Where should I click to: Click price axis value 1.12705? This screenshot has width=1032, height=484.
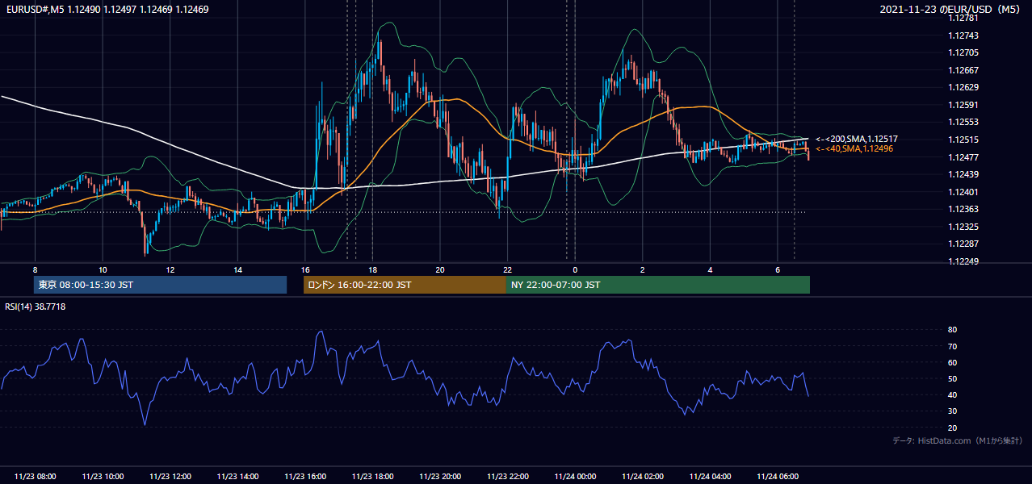(963, 52)
